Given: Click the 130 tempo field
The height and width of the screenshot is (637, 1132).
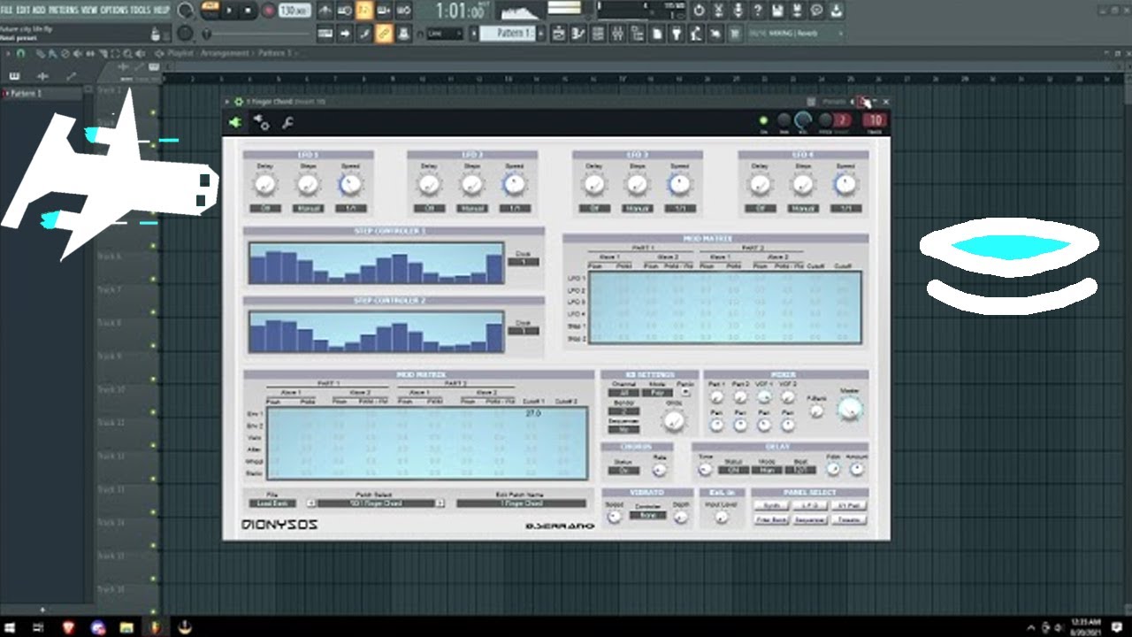Looking at the screenshot, I should coord(293,12).
